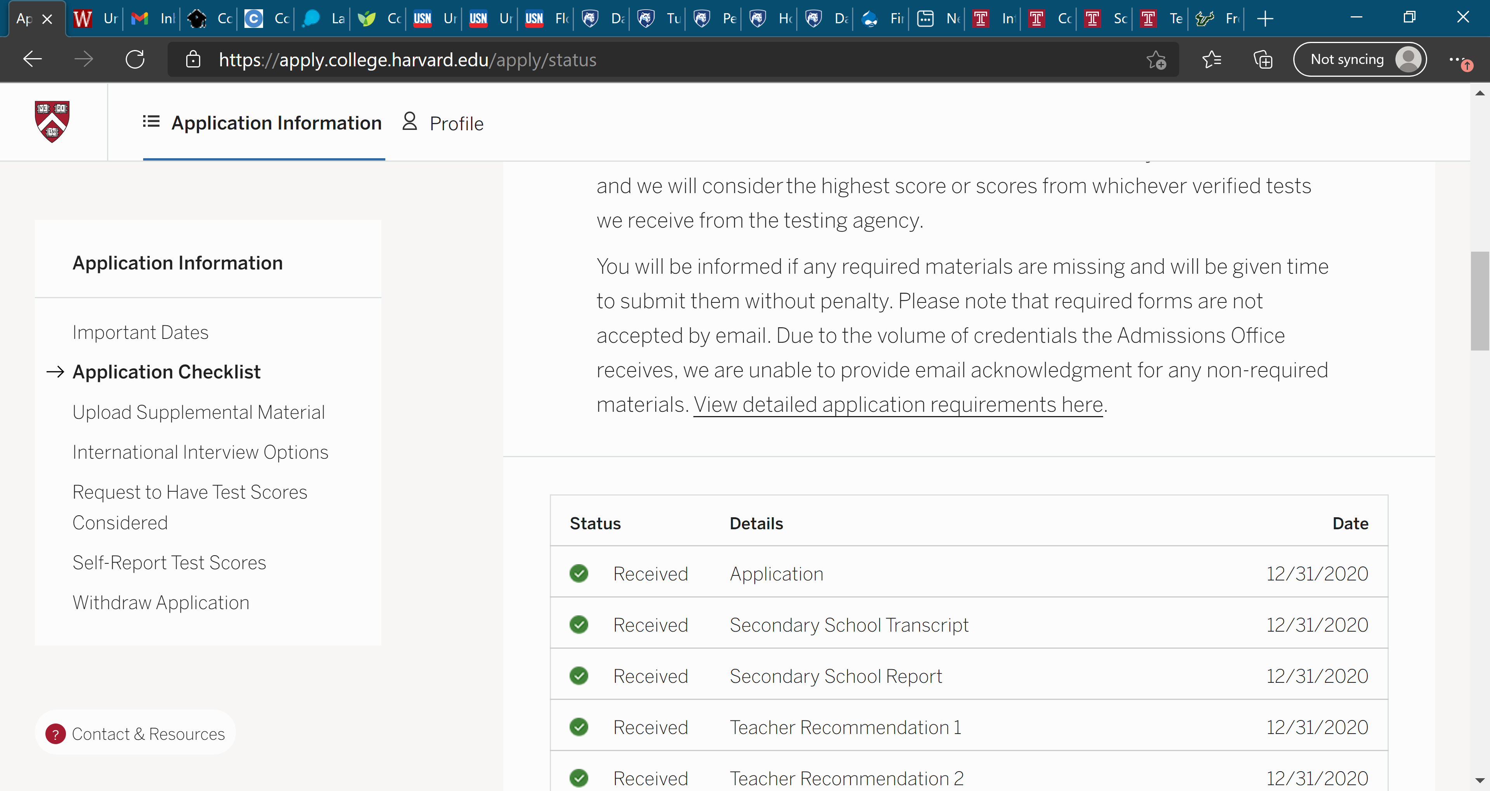Open a new tab with plus button
1490x791 pixels.
click(x=1266, y=19)
